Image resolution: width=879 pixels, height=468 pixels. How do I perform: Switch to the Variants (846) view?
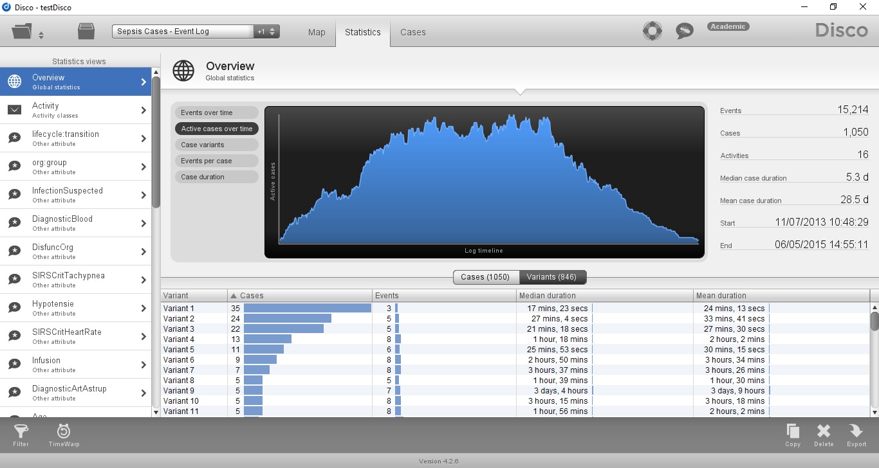click(x=553, y=277)
